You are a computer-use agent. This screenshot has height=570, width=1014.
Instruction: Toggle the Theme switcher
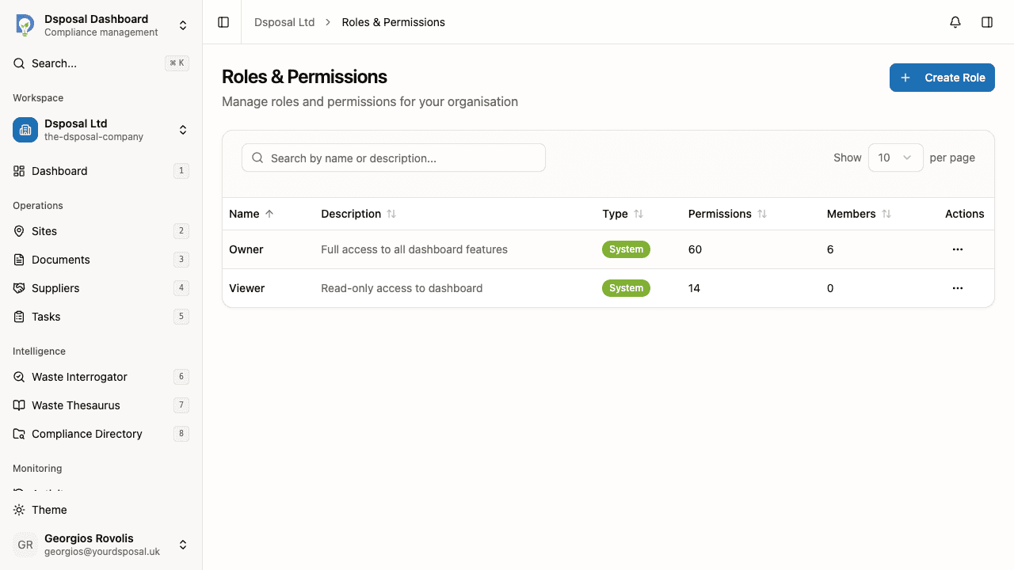[x=48, y=510]
